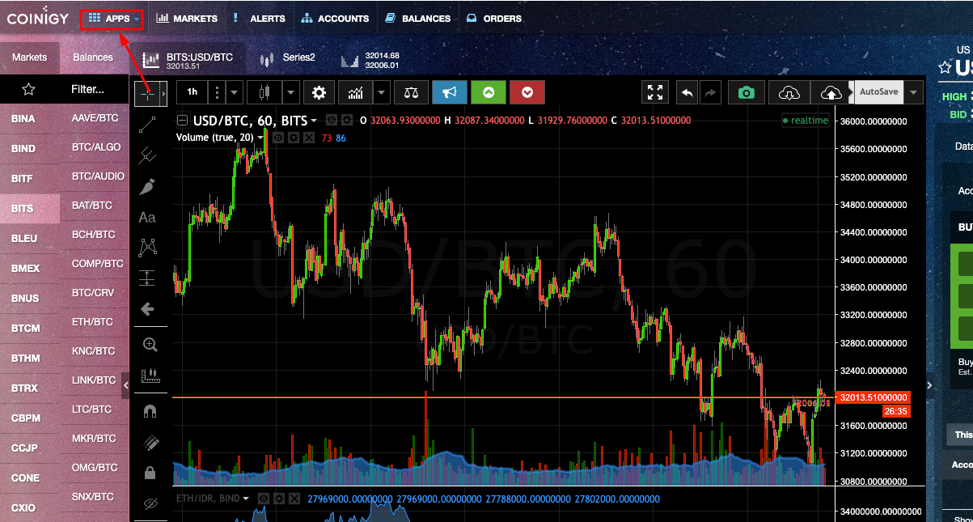Open the indicators dropdown arrow

[x=382, y=92]
